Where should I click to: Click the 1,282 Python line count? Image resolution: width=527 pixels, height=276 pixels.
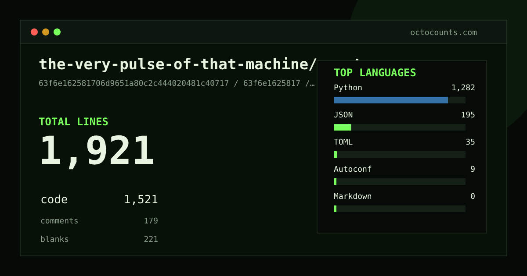pyautogui.click(x=463, y=88)
